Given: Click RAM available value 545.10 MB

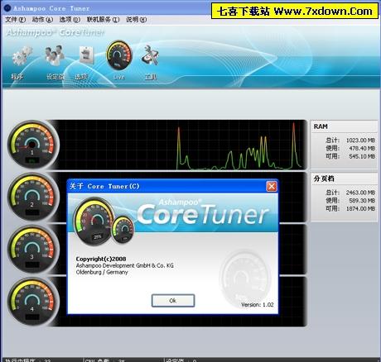Looking at the screenshot, I should click(362, 156).
